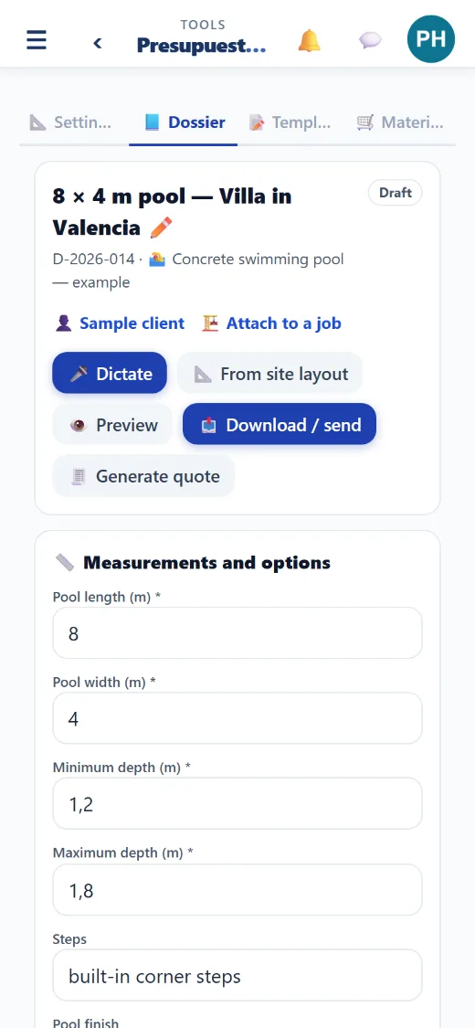
Task: Open the hamburger navigation menu
Action: [36, 40]
